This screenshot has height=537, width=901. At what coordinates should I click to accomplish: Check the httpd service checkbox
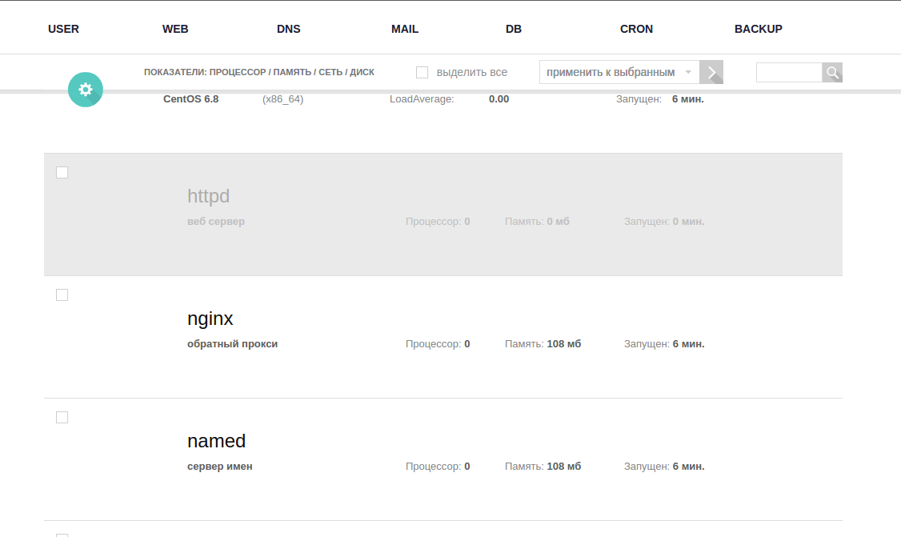pyautogui.click(x=62, y=173)
